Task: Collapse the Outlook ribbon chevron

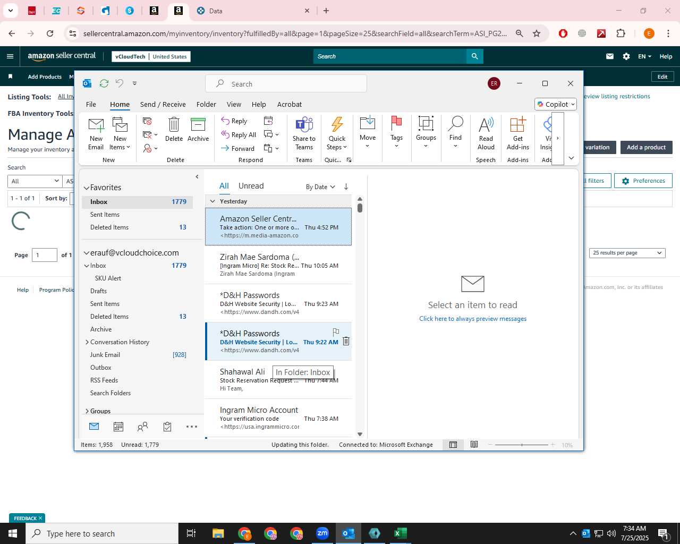Action: click(x=571, y=158)
